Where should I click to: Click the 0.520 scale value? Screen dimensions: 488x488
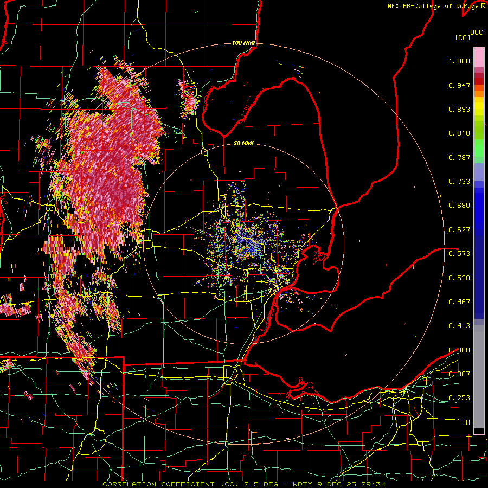(459, 278)
